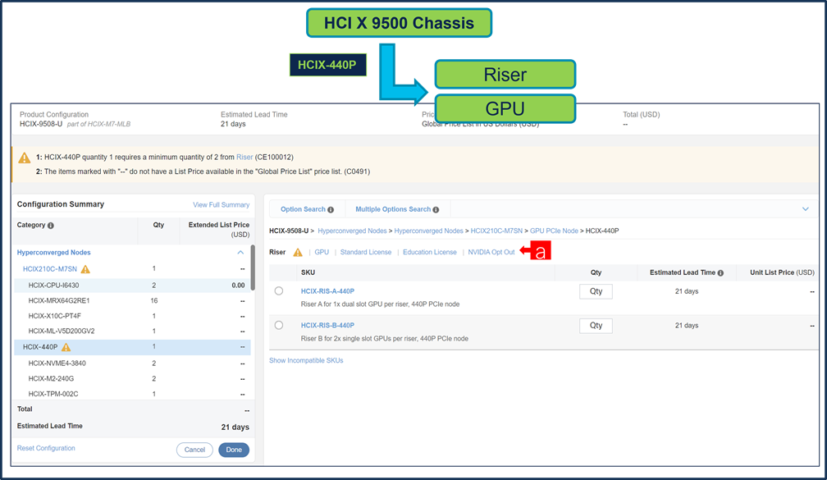Select HCIX-RIS-B-440P radio button
Image resolution: width=827 pixels, height=480 pixels.
[279, 326]
